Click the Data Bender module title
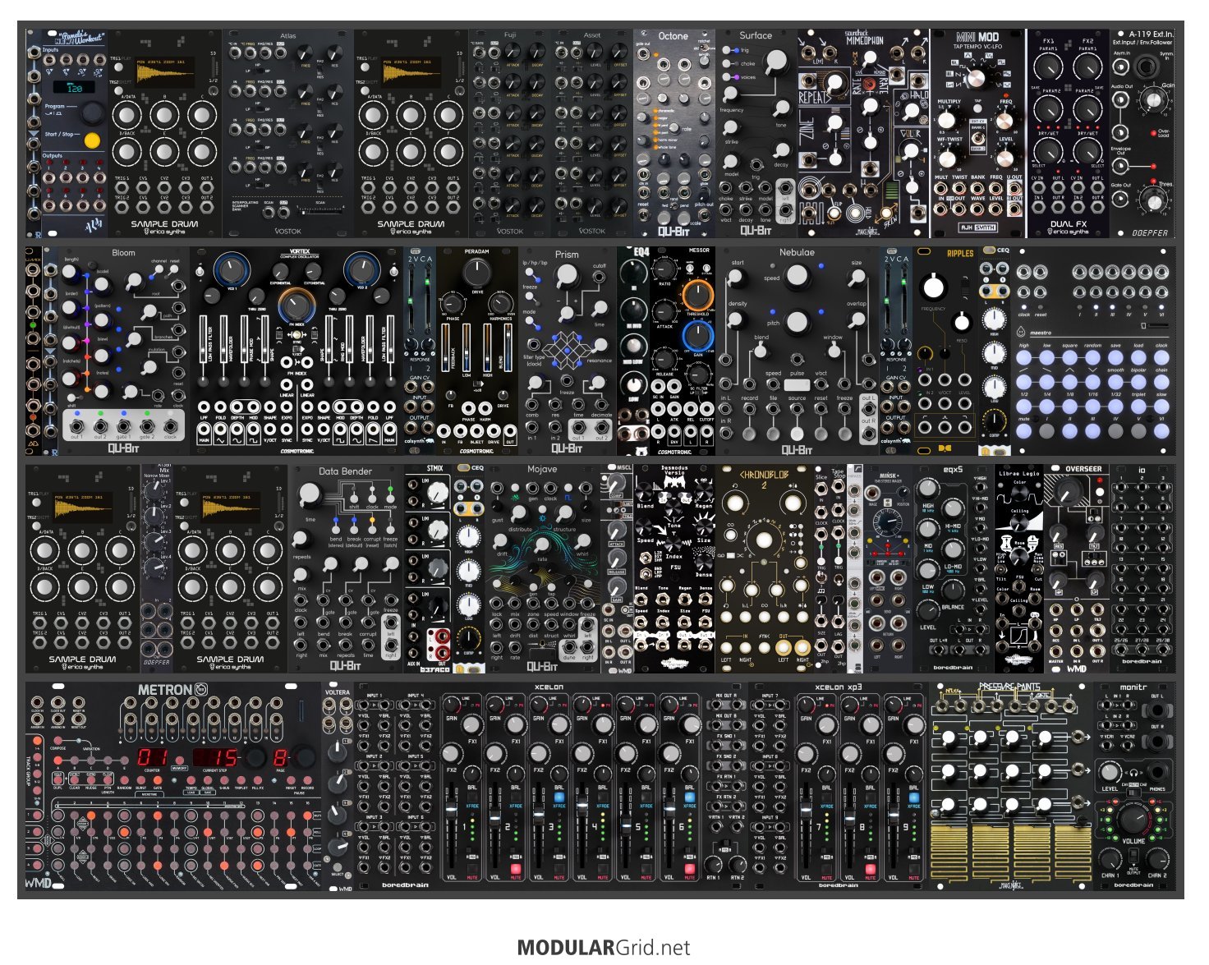Image resolution: width=1209 pixels, height=965 pixels. point(345,471)
